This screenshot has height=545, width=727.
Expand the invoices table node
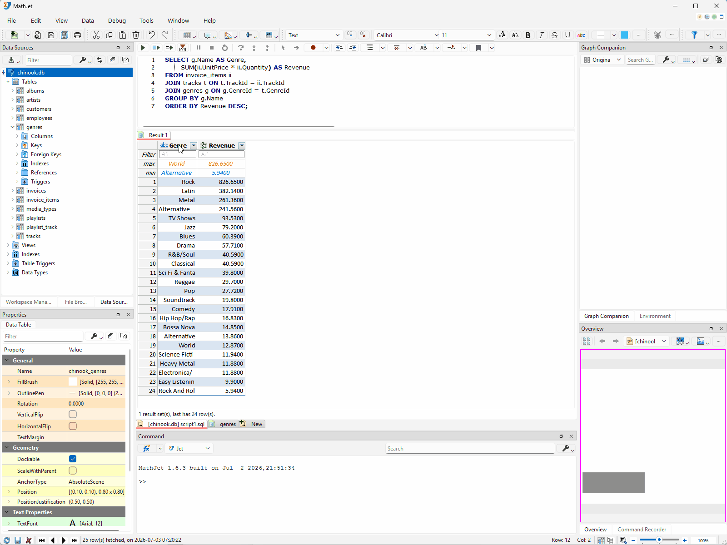click(x=13, y=191)
